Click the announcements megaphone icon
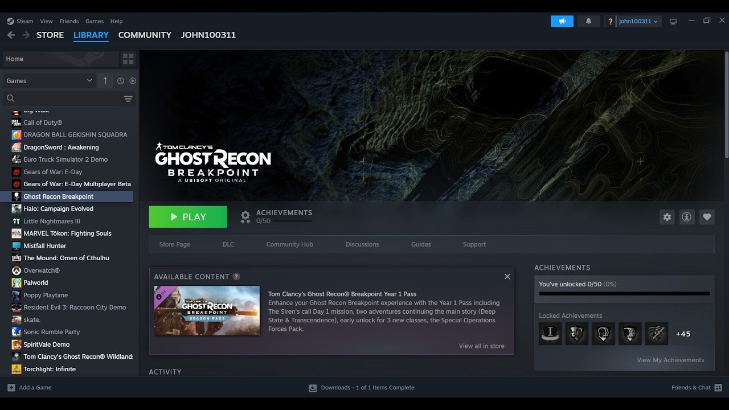This screenshot has height=410, width=729. click(x=562, y=21)
